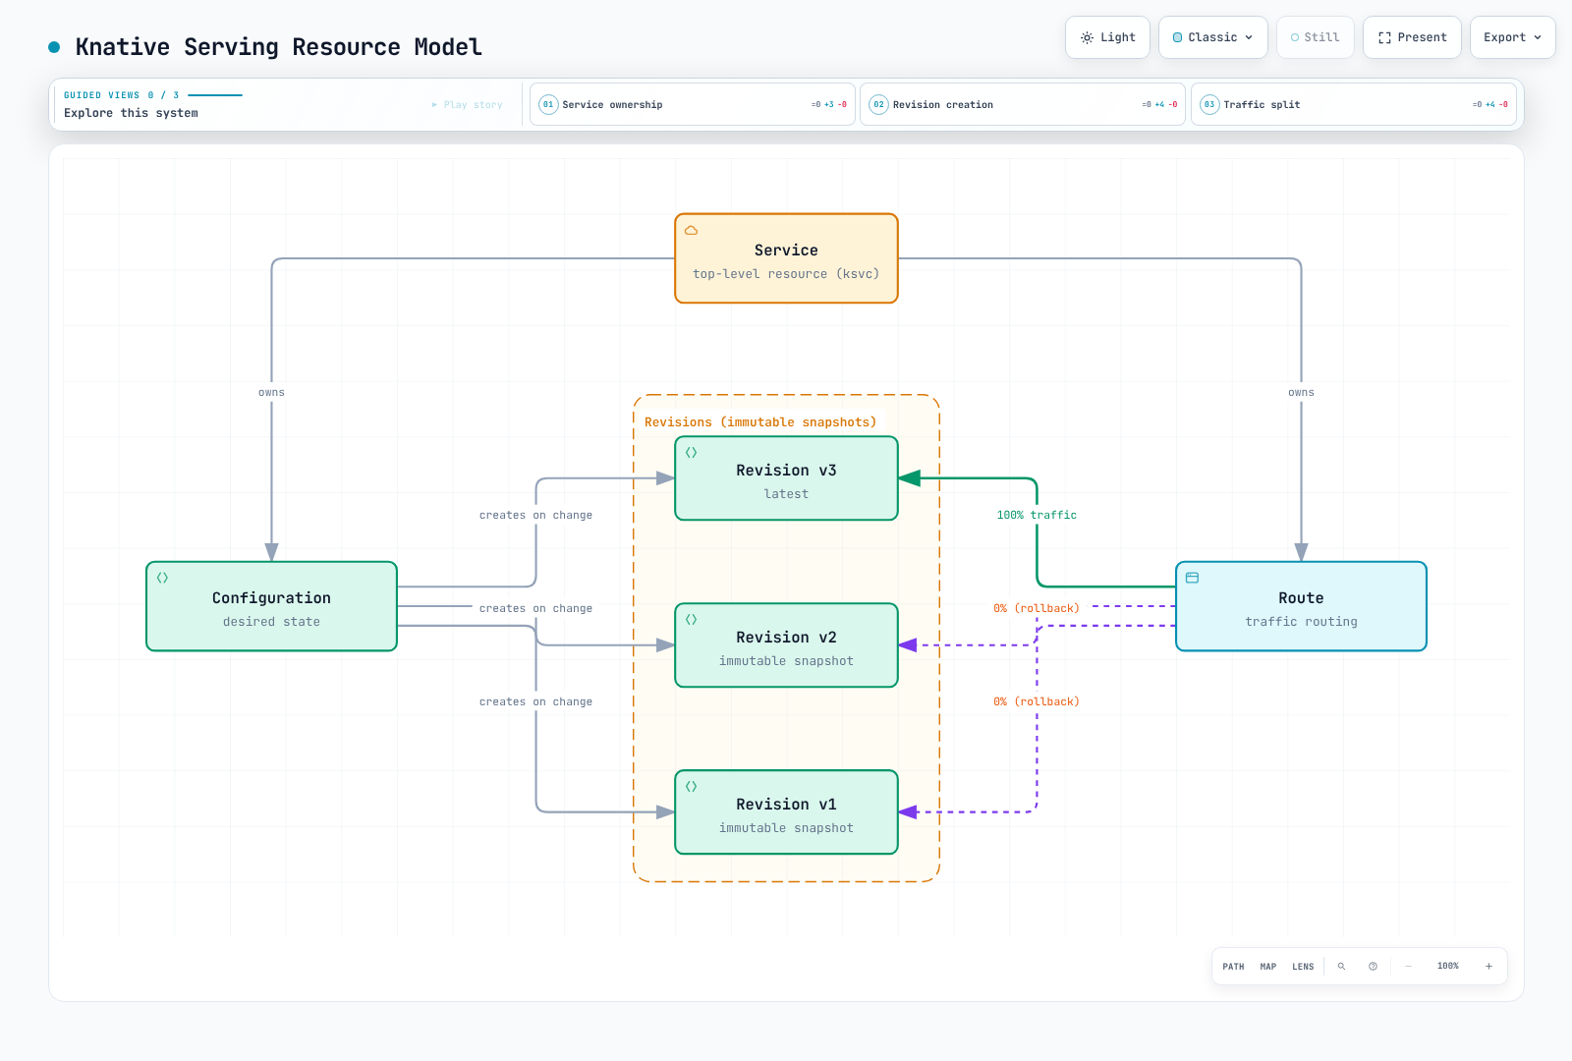Zoom in with the plus icon

(1488, 967)
